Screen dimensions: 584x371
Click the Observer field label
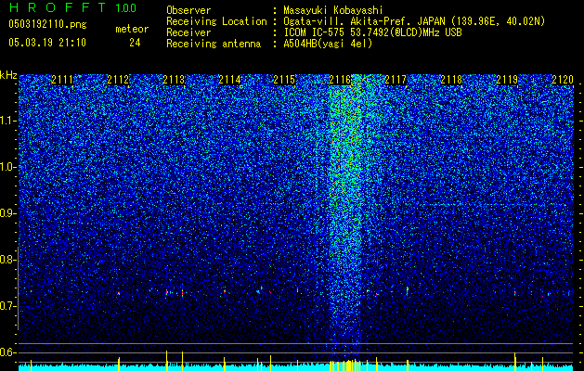[188, 10]
